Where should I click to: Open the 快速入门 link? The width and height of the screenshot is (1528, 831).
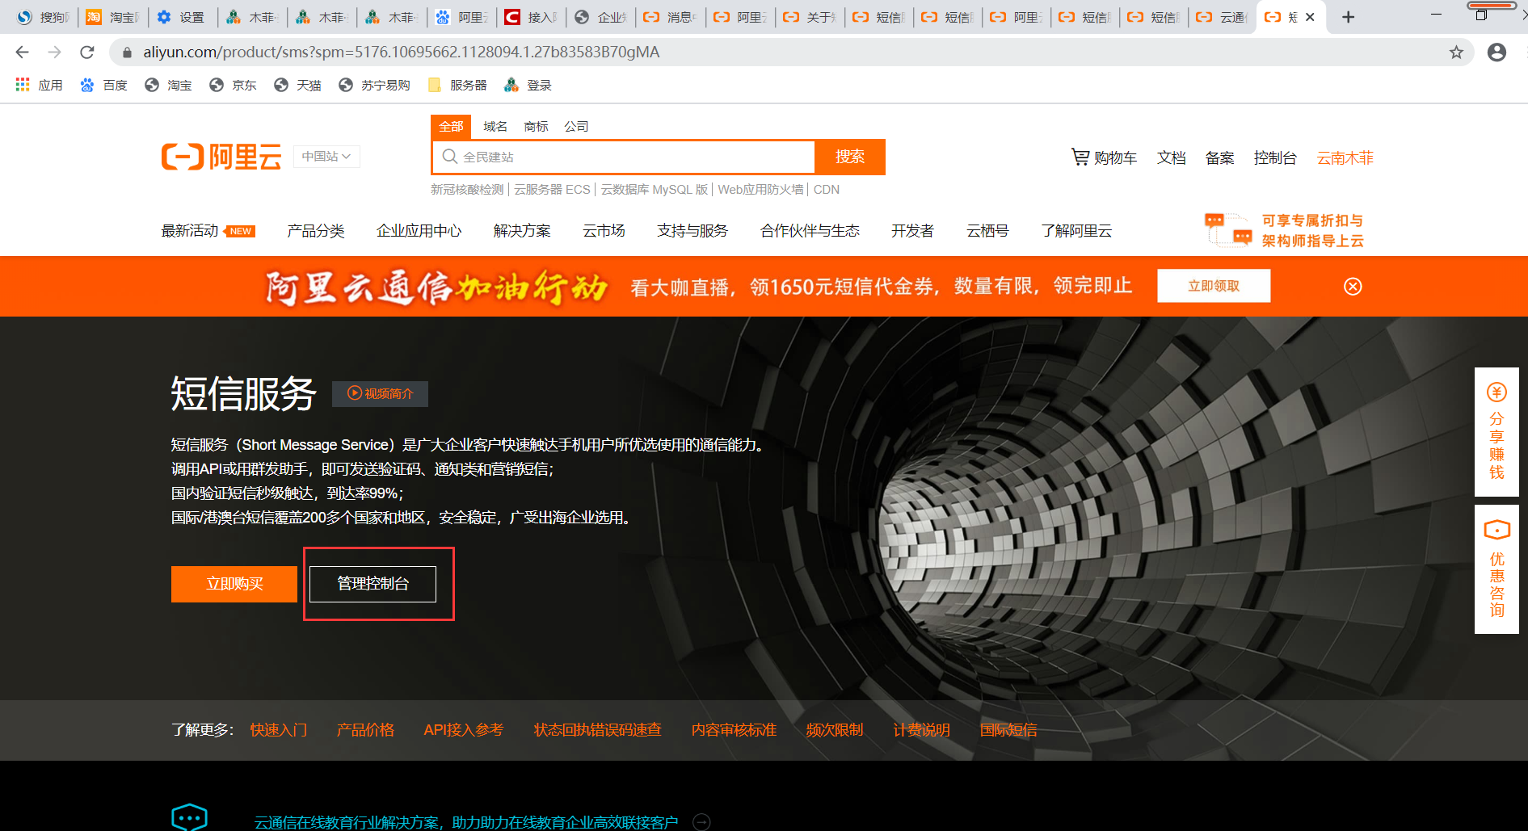click(279, 730)
